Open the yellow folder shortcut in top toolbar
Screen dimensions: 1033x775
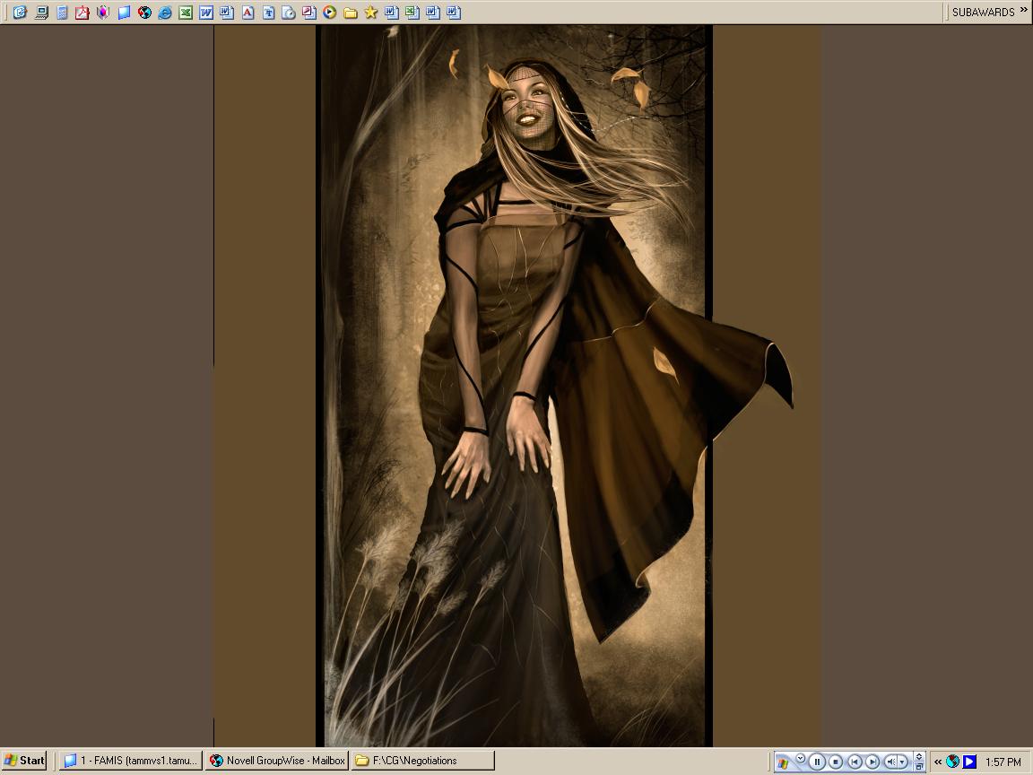coord(351,13)
